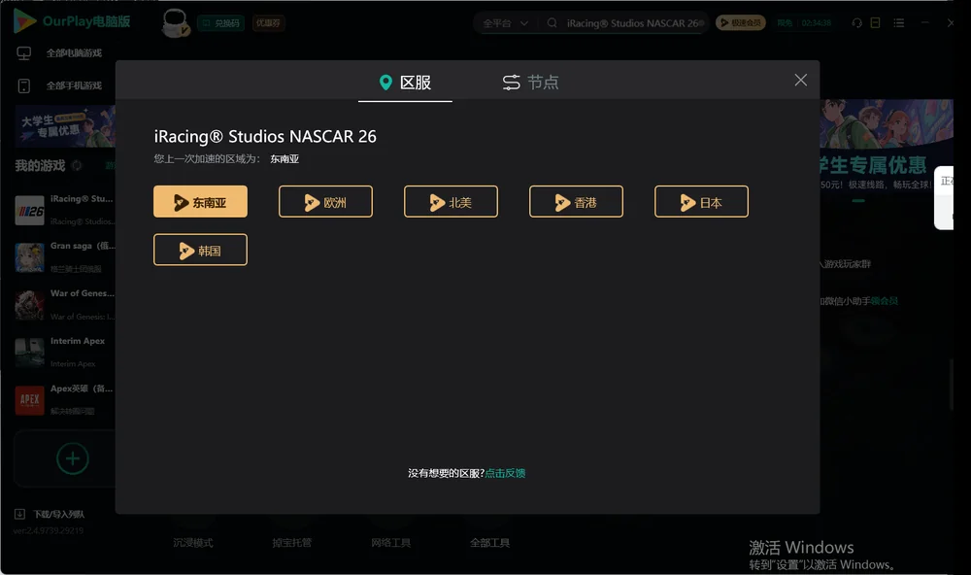
Task: Click the 点击反馈 feedback link
Action: 505,473
